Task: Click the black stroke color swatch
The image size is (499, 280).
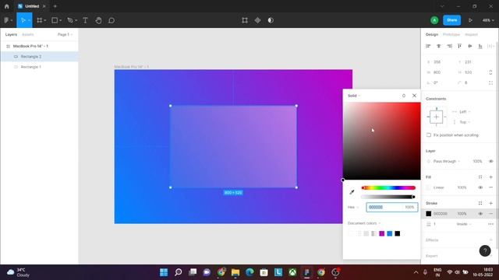Action: click(429, 214)
